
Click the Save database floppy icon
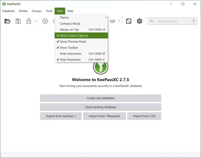click(x=18, y=21)
